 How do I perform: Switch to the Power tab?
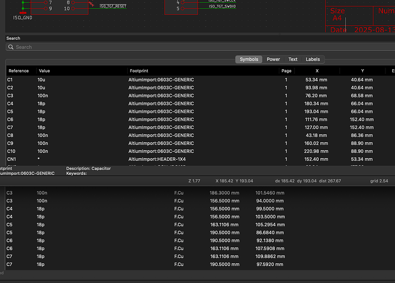pos(273,59)
